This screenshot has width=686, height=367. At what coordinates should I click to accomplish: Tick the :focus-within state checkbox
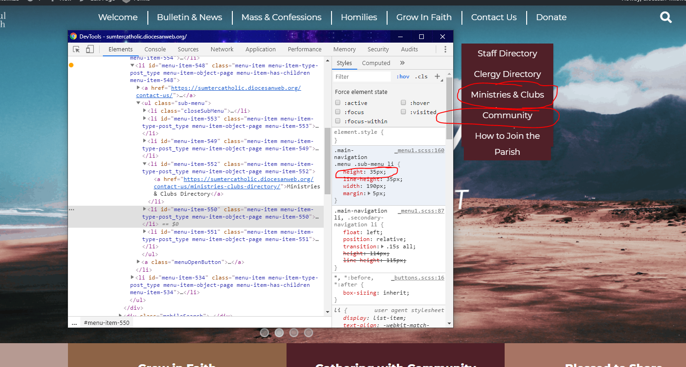coord(338,121)
